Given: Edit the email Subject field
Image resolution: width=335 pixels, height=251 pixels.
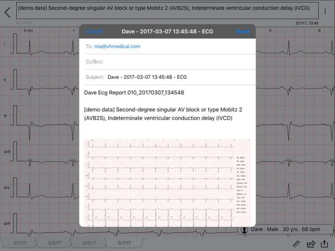Looking at the screenshot, I should click(170, 77).
